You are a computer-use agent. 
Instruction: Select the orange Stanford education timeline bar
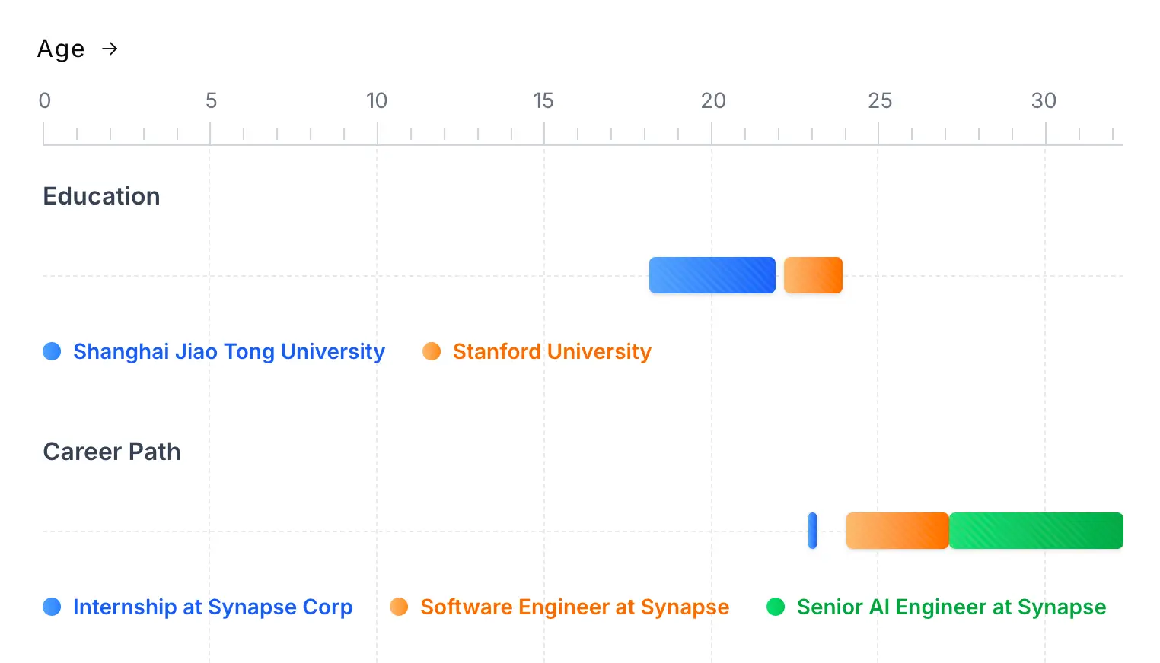[x=813, y=275]
